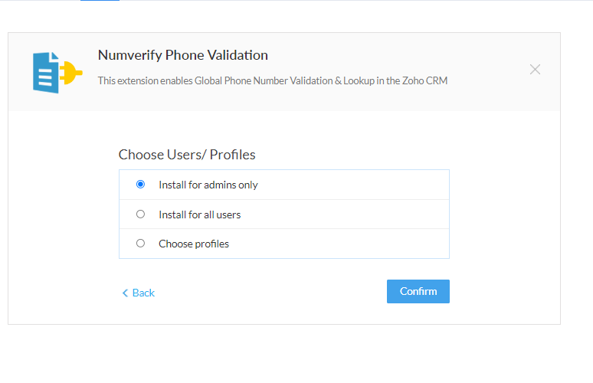The image size is (593, 383).
Task: Click empty space in the Choose profiles row
Action: click(x=339, y=244)
